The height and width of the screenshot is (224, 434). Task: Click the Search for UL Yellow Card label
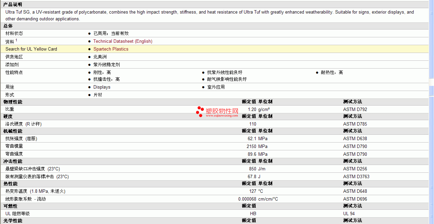point(31,49)
